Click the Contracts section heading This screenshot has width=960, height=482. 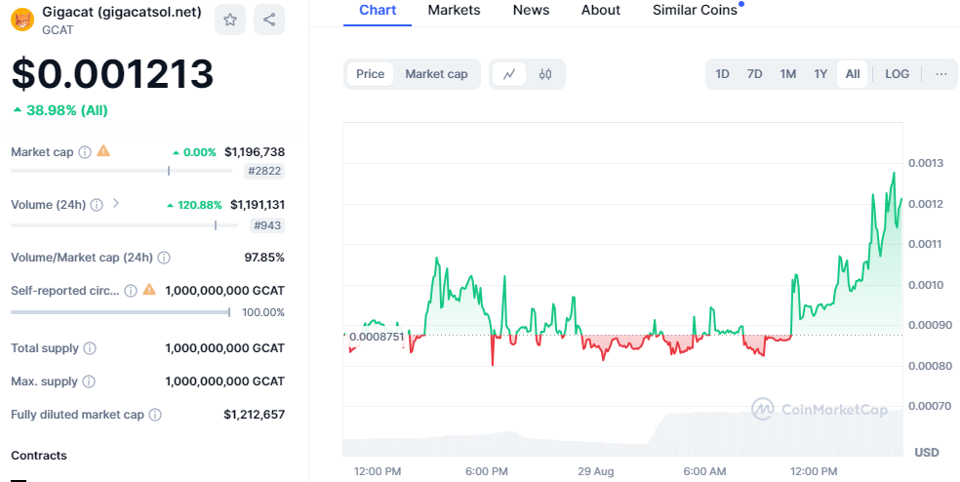pos(39,456)
